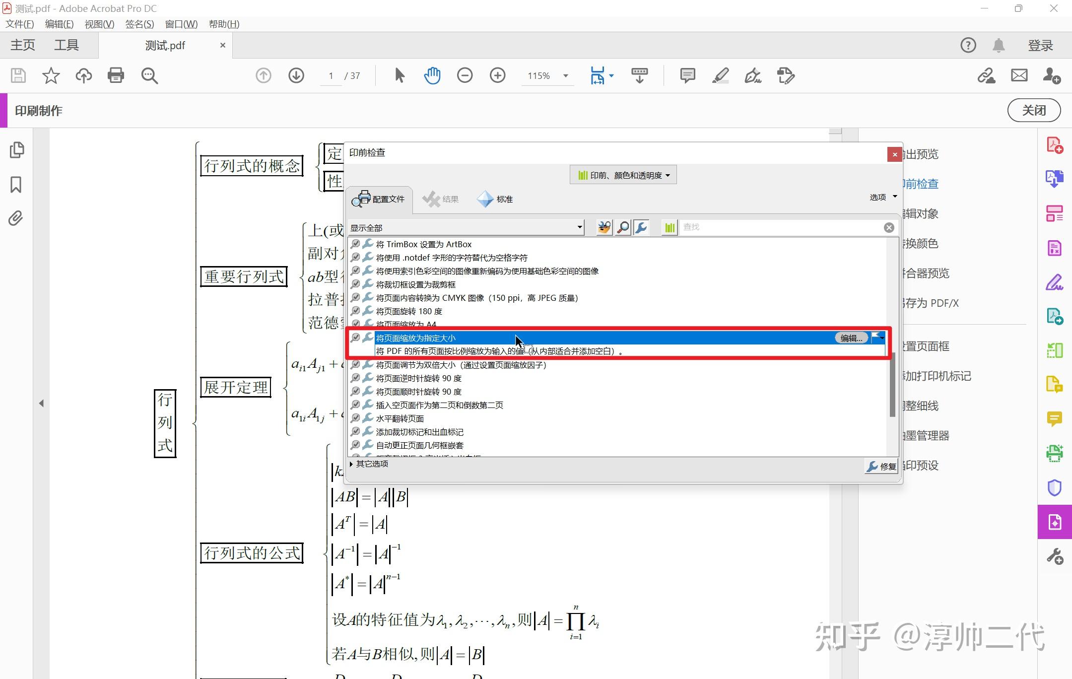Open the 视图(V) menu
Screen dimensions: 1072x679
tap(98, 23)
